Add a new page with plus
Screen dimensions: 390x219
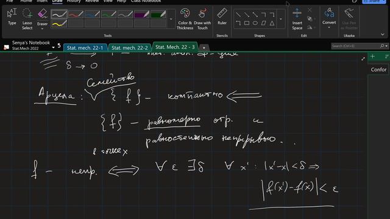pos(372,57)
